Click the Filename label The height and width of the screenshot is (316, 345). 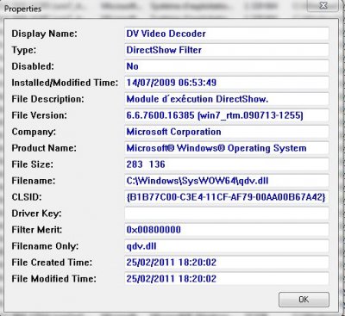[x=34, y=181]
